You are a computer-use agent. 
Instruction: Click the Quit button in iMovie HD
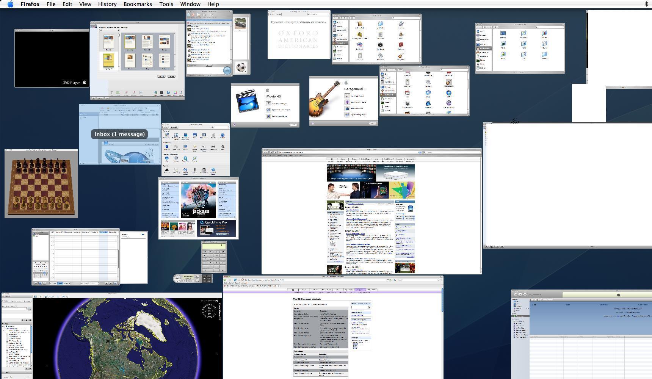click(x=293, y=125)
